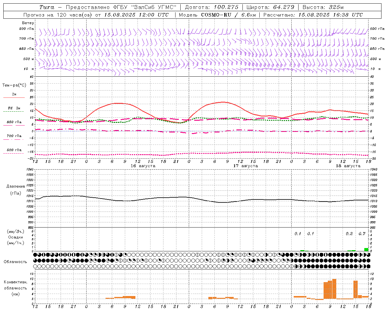Click the "10 м" wind level label on left
The image size is (386, 309).
pyautogui.click(x=29, y=69)
